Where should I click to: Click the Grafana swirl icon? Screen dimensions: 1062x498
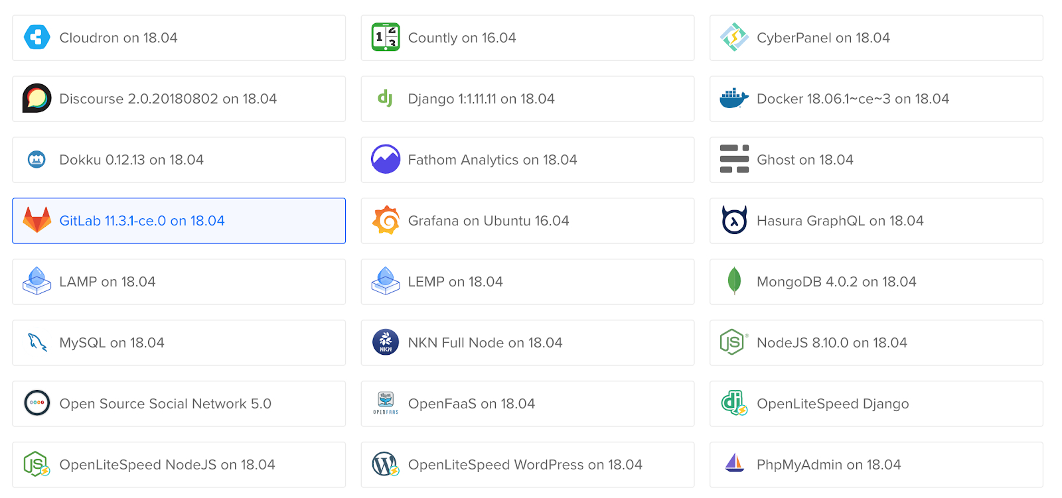point(386,220)
